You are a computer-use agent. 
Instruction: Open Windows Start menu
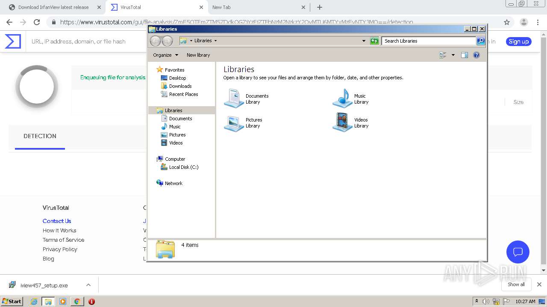[12, 301]
